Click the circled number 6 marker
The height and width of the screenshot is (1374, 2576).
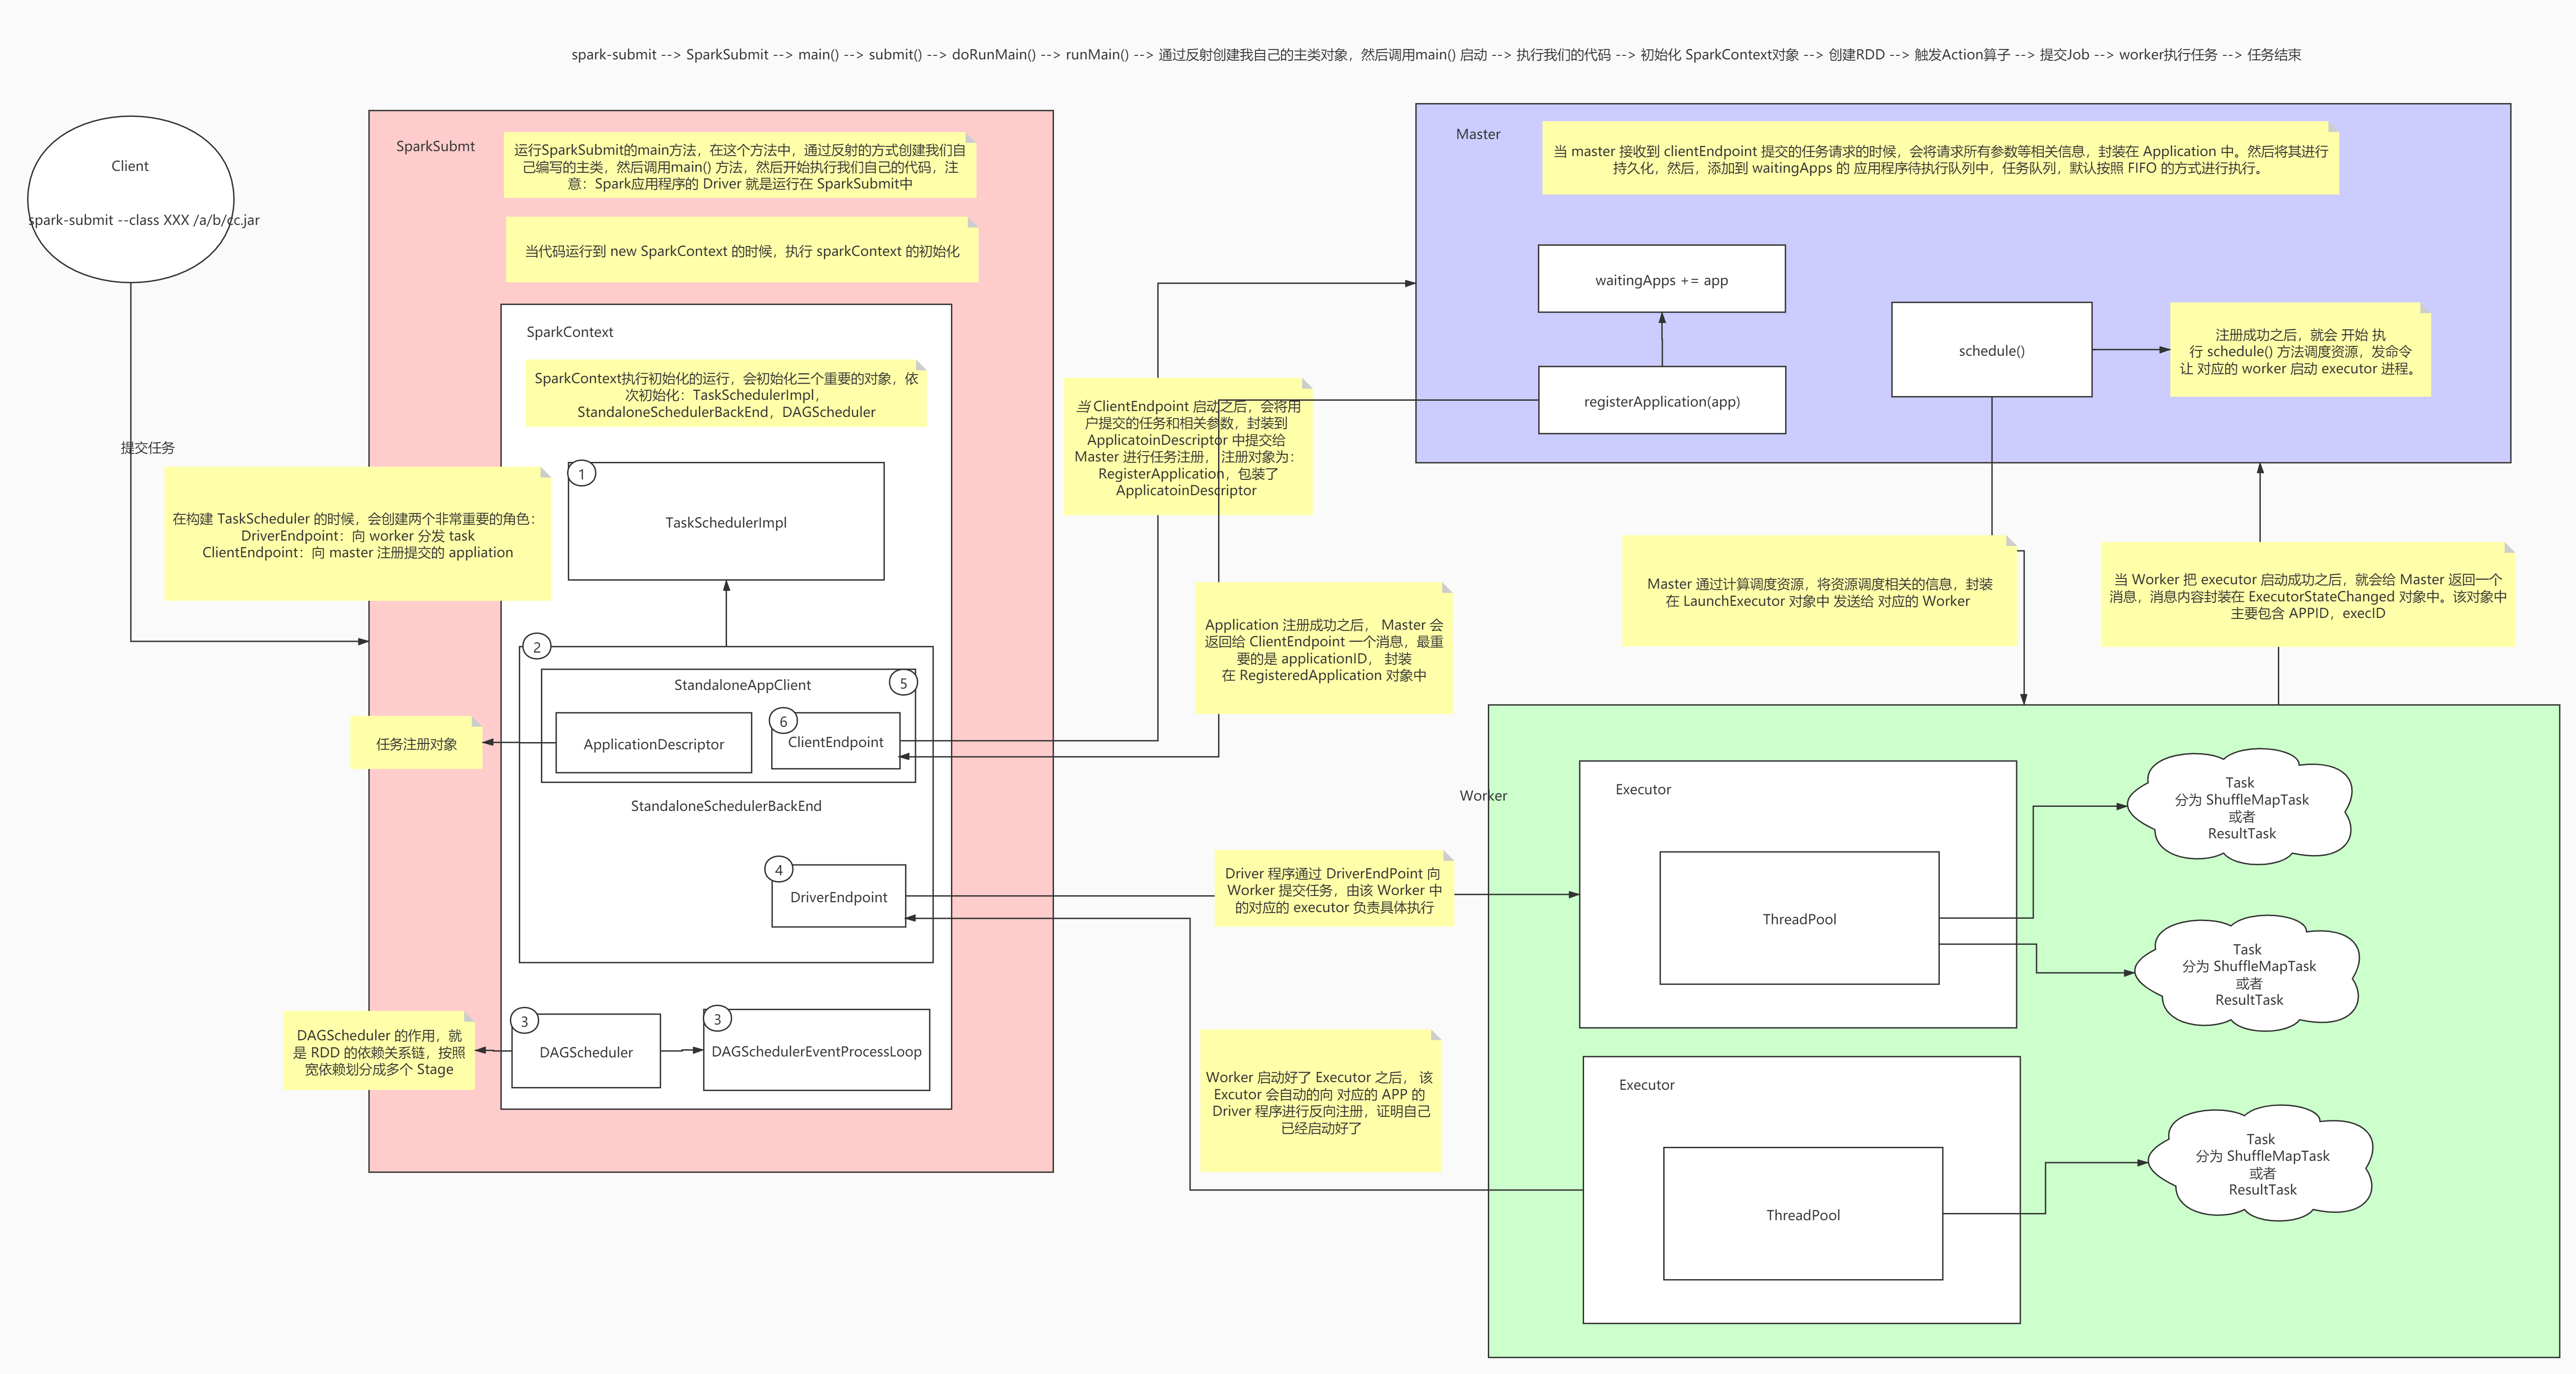[783, 721]
